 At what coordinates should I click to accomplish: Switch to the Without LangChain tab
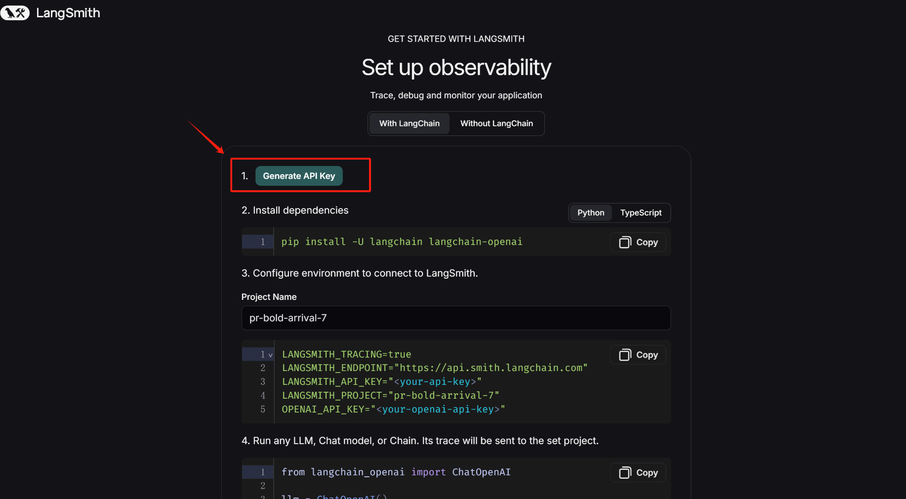pos(496,124)
